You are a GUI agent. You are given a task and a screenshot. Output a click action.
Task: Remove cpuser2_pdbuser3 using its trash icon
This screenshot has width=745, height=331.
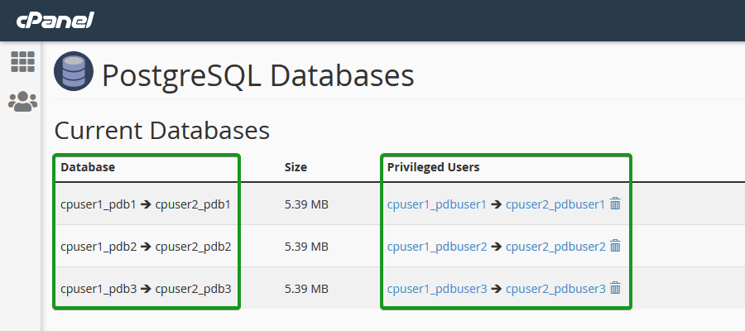(615, 288)
